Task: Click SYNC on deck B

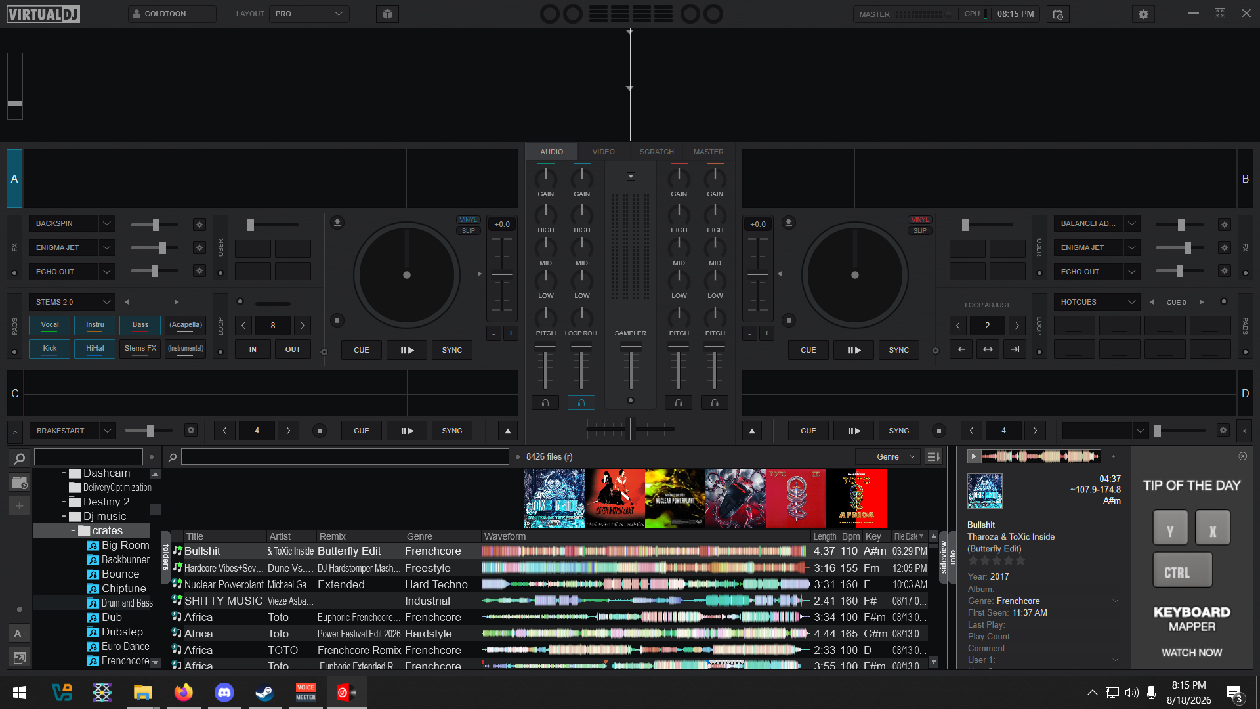Action: [x=899, y=350]
